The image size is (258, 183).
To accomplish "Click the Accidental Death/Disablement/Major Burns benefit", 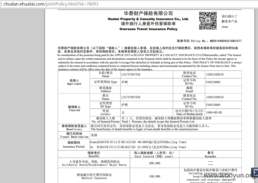I will tap(94, 163).
